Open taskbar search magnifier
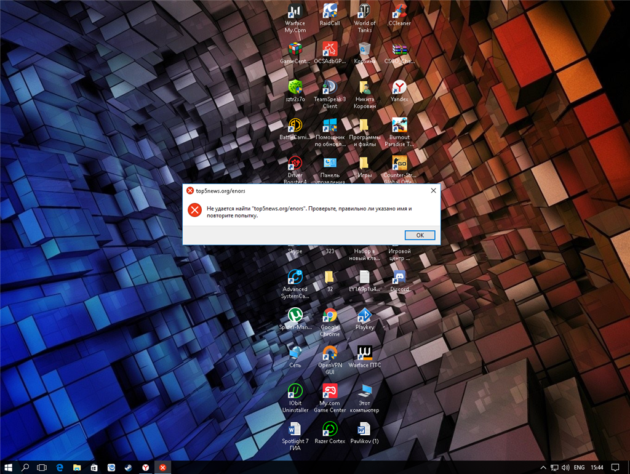The image size is (630, 474). click(x=25, y=467)
